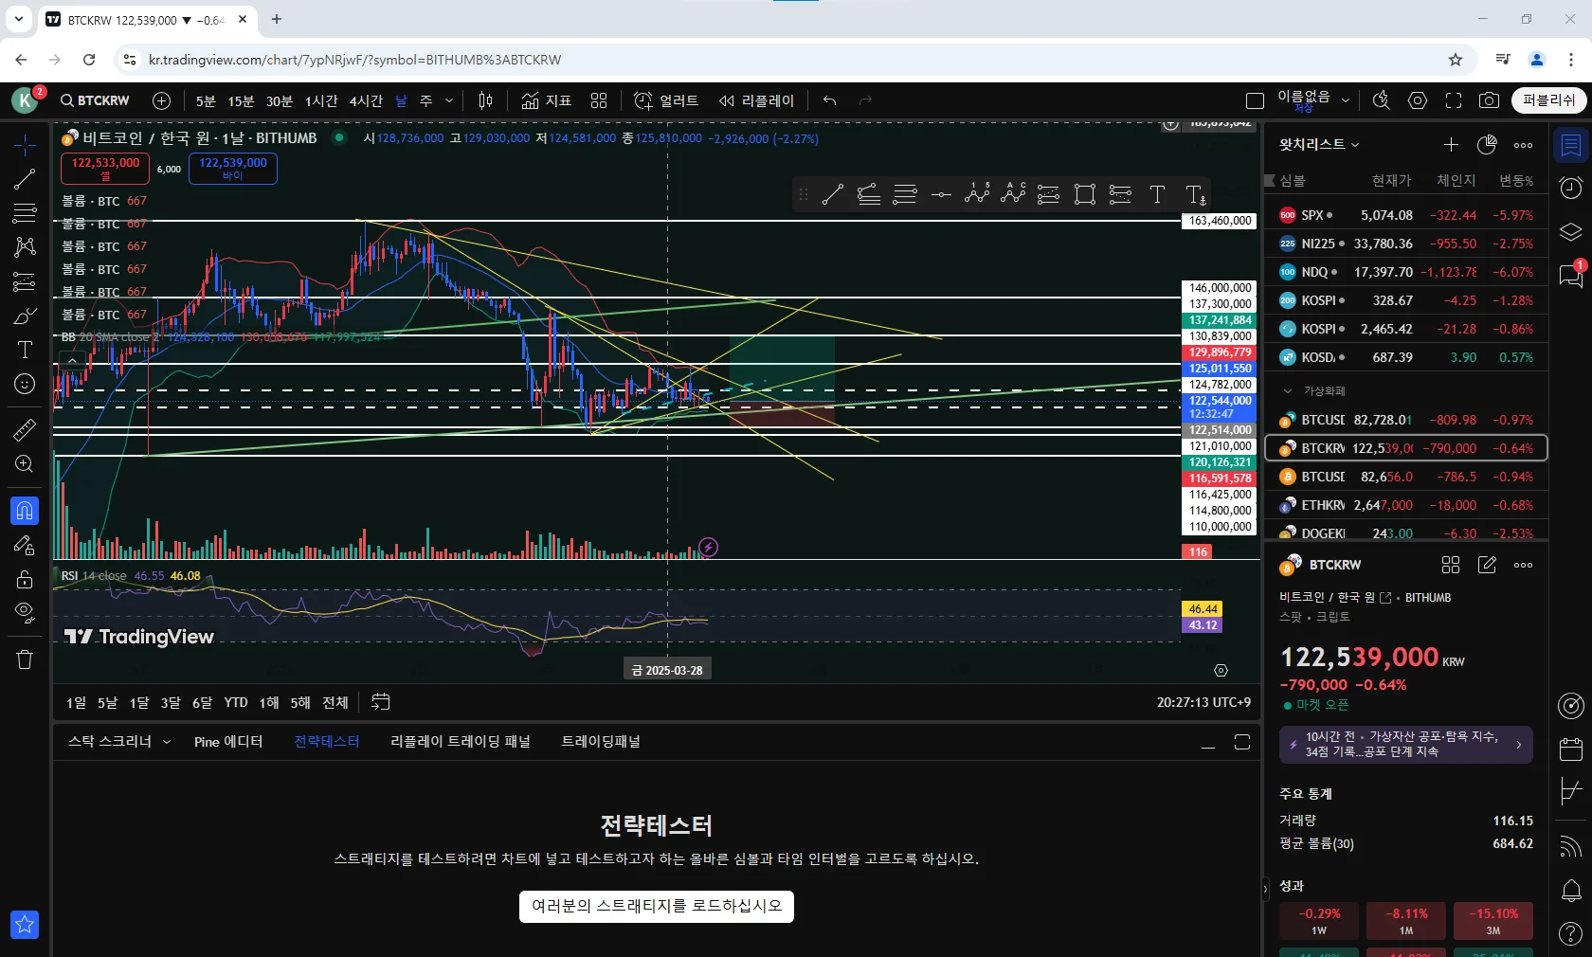Expand the time interval dropdown chevron
Viewport: 1592px width, 957px height.
pos(449,100)
